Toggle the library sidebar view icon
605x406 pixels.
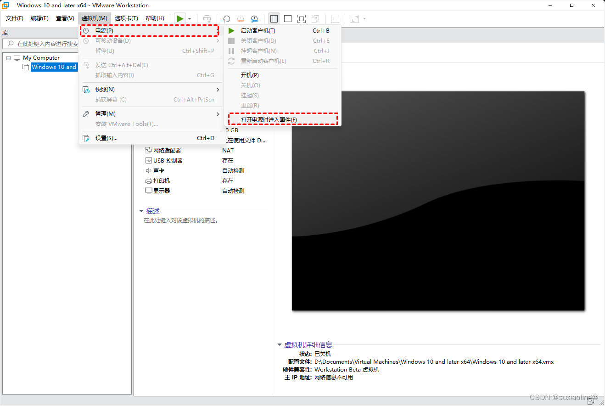(x=274, y=19)
